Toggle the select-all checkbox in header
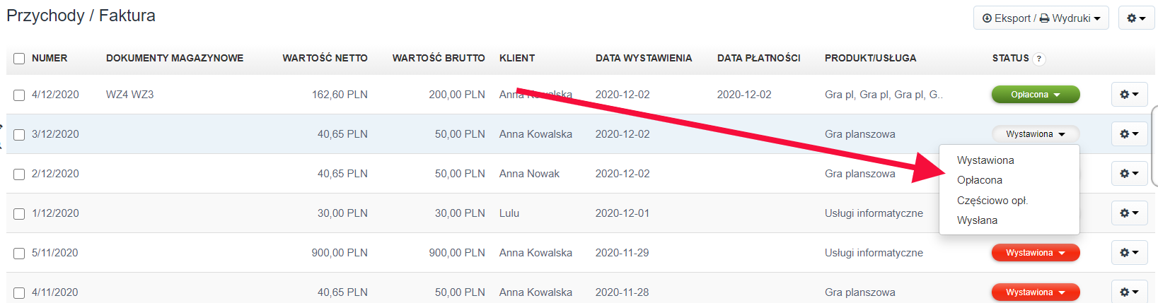 tap(19, 59)
